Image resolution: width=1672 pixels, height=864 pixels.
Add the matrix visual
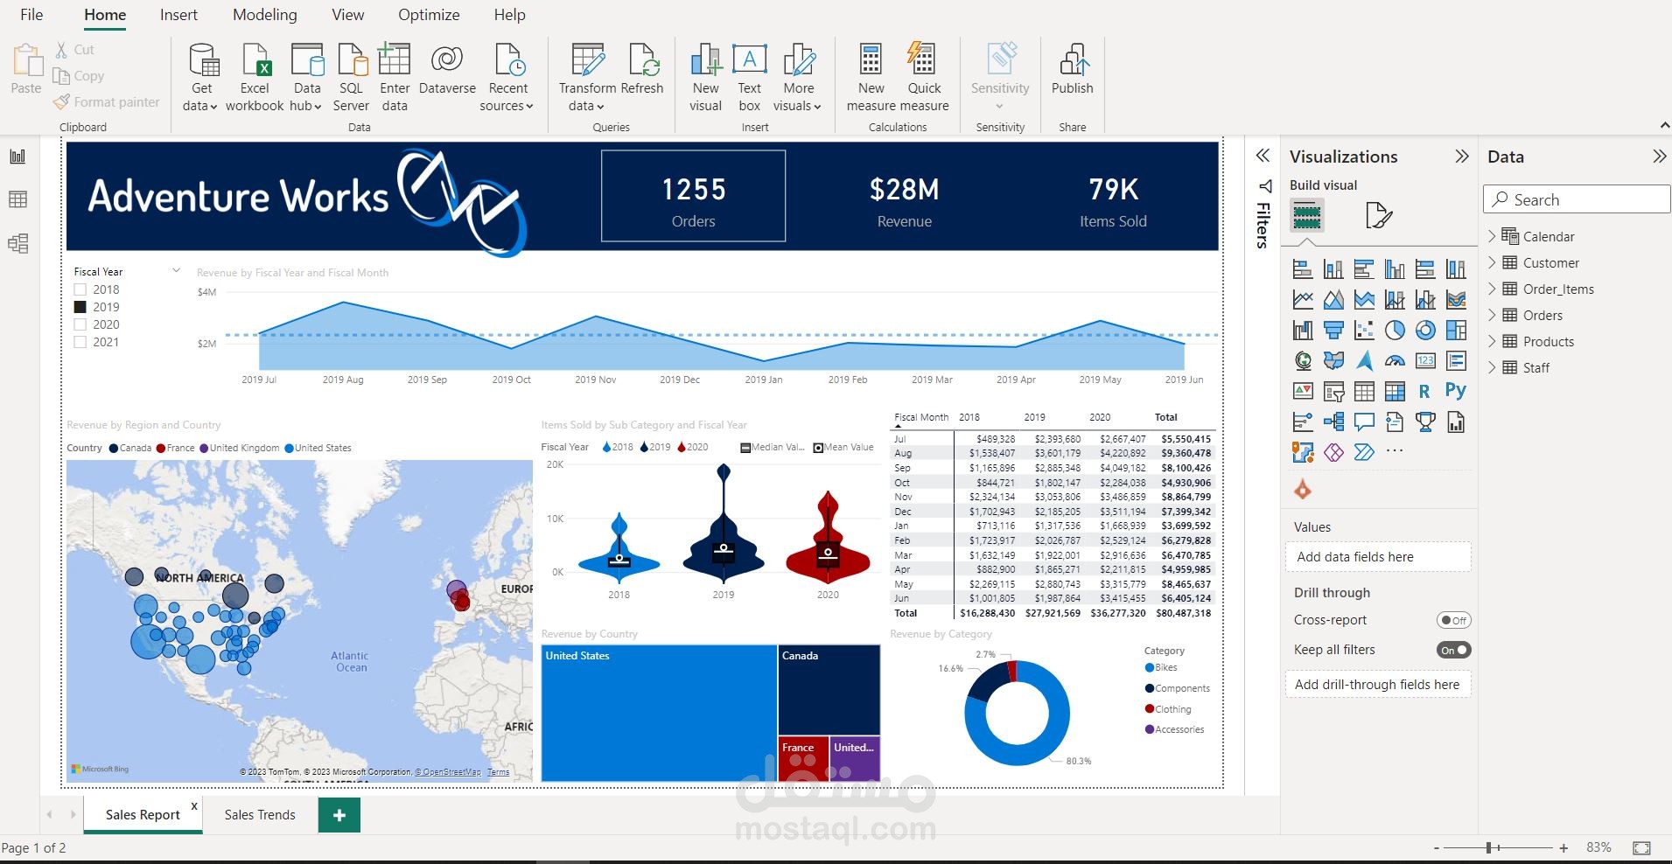pos(1395,391)
